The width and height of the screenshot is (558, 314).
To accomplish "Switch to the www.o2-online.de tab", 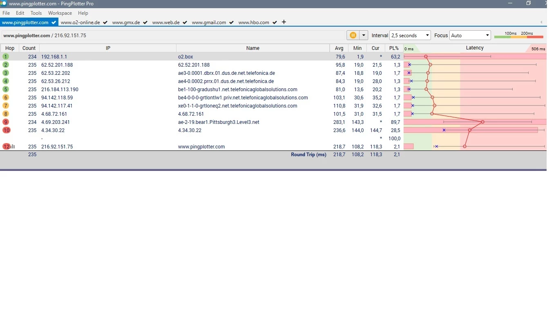I will tap(84, 22).
